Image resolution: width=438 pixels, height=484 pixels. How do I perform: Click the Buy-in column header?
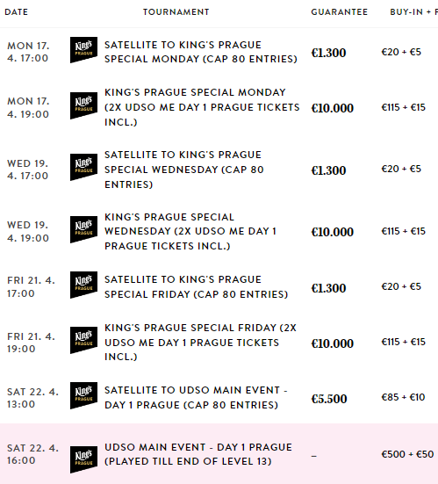(414, 12)
